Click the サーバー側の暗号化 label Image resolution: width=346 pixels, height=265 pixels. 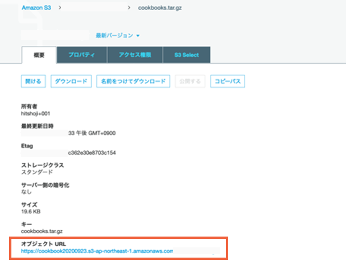click(x=45, y=185)
